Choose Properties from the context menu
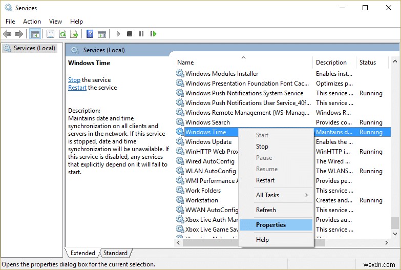Viewport: 401px width, 270px height. [x=271, y=225]
